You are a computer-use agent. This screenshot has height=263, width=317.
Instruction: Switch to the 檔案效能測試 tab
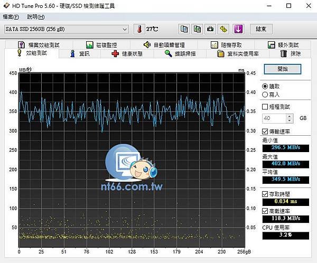pos(39,45)
